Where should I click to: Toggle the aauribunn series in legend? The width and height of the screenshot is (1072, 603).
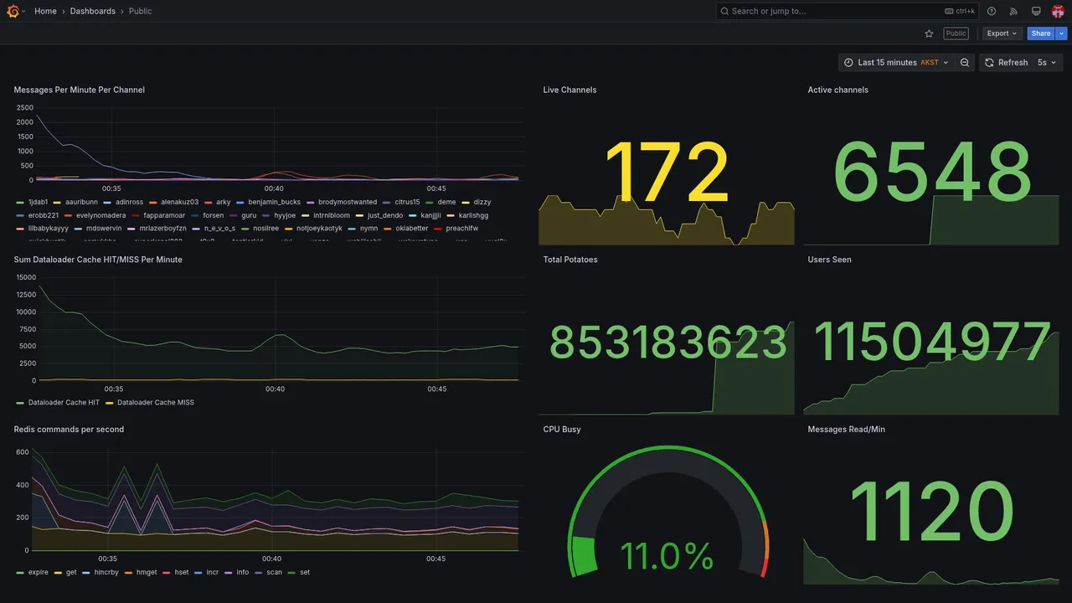81,202
